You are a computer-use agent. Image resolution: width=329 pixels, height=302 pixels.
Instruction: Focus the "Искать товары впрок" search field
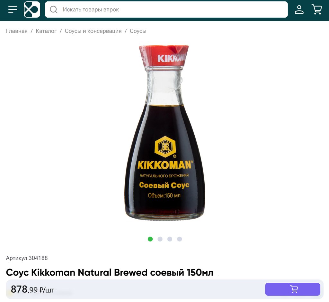166,9
